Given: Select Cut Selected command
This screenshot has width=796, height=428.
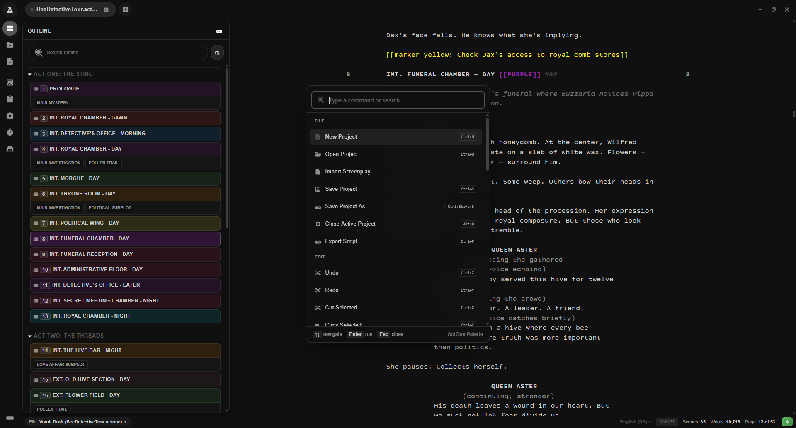Looking at the screenshot, I should [x=396, y=308].
